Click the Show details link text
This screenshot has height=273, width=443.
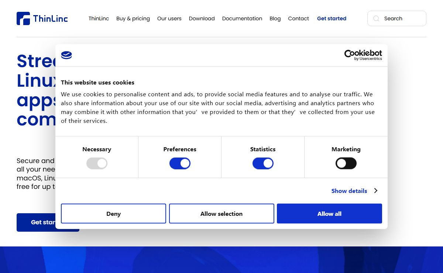349,191
